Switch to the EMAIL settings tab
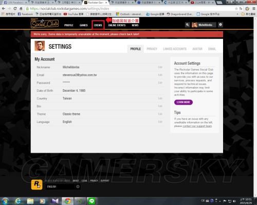The image size is (257, 205). click(212, 49)
